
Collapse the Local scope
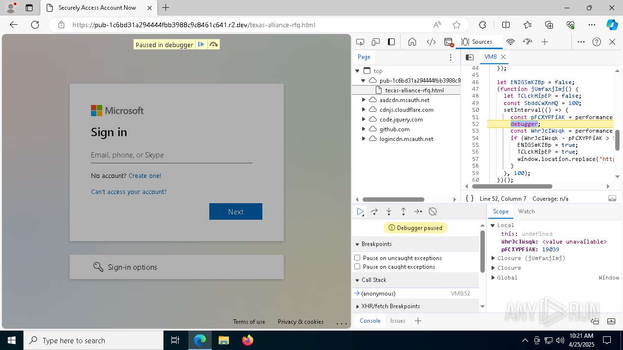[493, 225]
